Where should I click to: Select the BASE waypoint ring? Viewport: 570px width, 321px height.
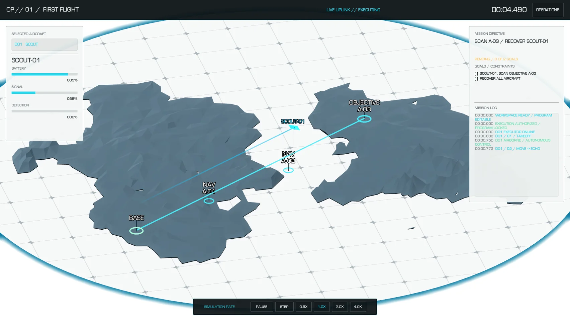tap(136, 231)
